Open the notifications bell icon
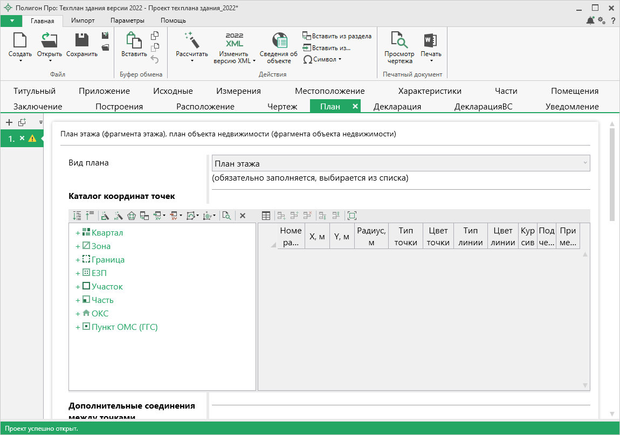The image size is (620, 435). [590, 20]
